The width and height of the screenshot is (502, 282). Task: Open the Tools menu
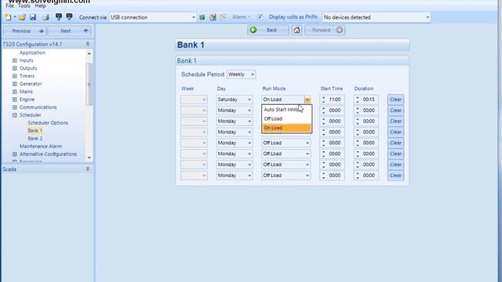point(24,5)
